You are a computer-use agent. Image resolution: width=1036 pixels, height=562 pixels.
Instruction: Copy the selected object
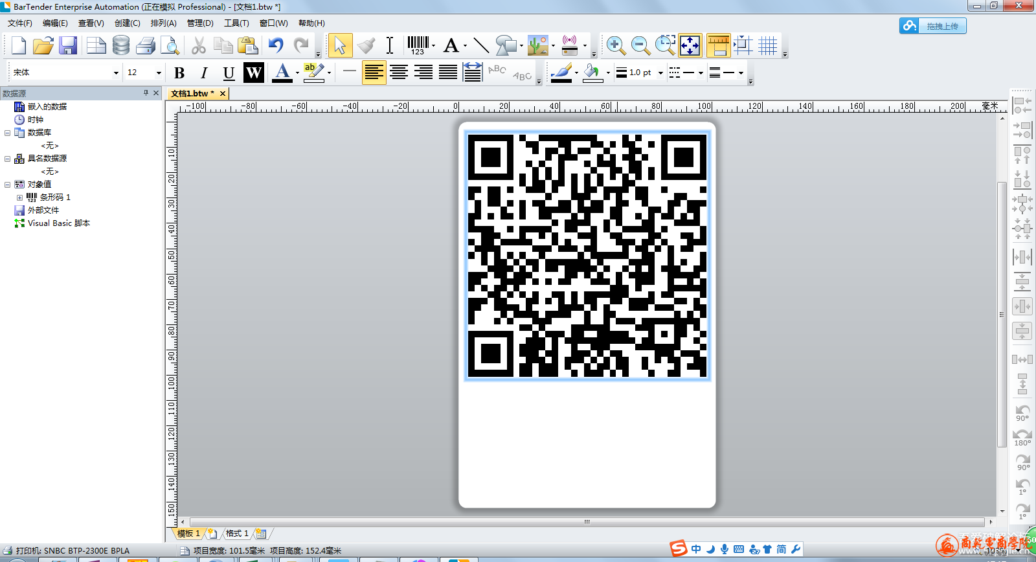click(223, 45)
